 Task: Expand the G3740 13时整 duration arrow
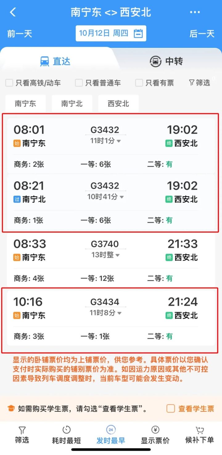[117, 255]
